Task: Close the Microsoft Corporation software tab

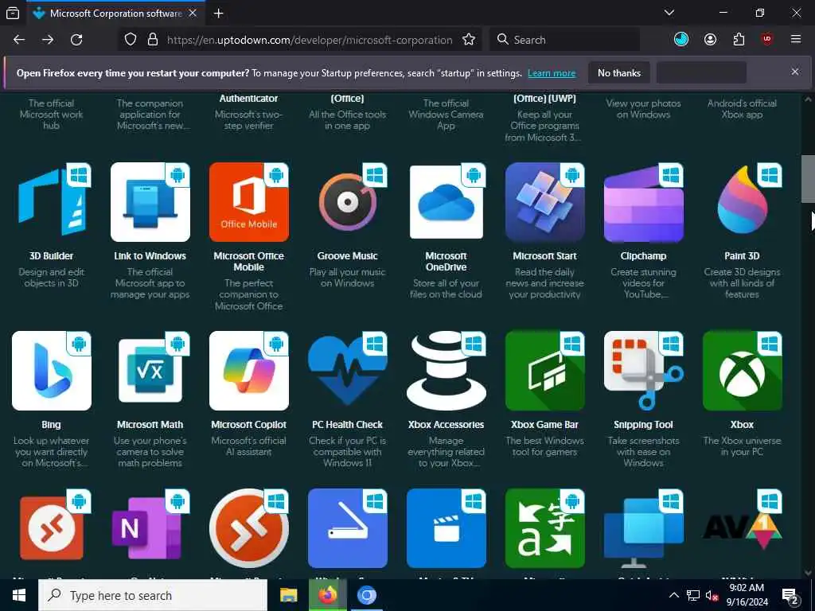Action: pos(193,14)
